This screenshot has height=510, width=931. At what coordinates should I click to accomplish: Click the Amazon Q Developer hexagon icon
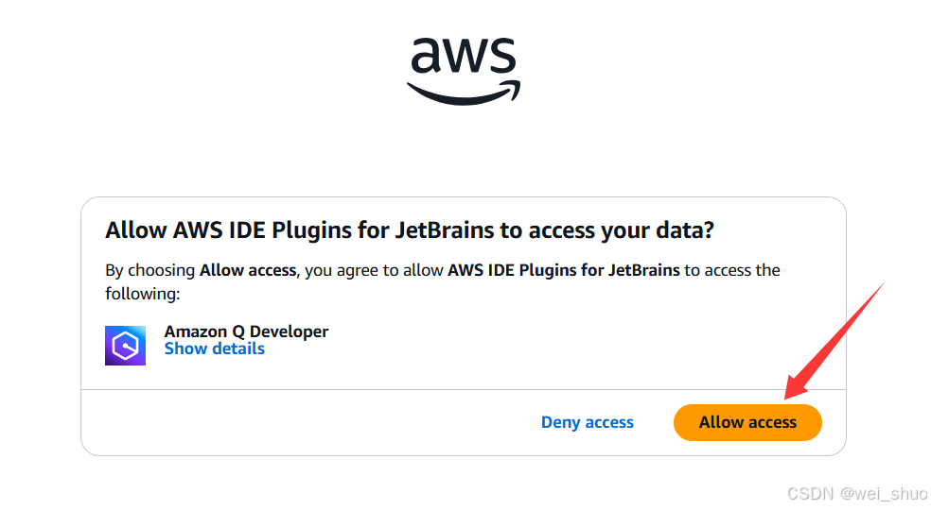pos(125,346)
